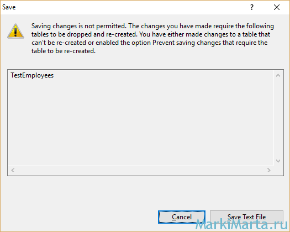Click the question mark help button
Image resolution: width=290 pixels, height=232 pixels.
click(252, 7)
